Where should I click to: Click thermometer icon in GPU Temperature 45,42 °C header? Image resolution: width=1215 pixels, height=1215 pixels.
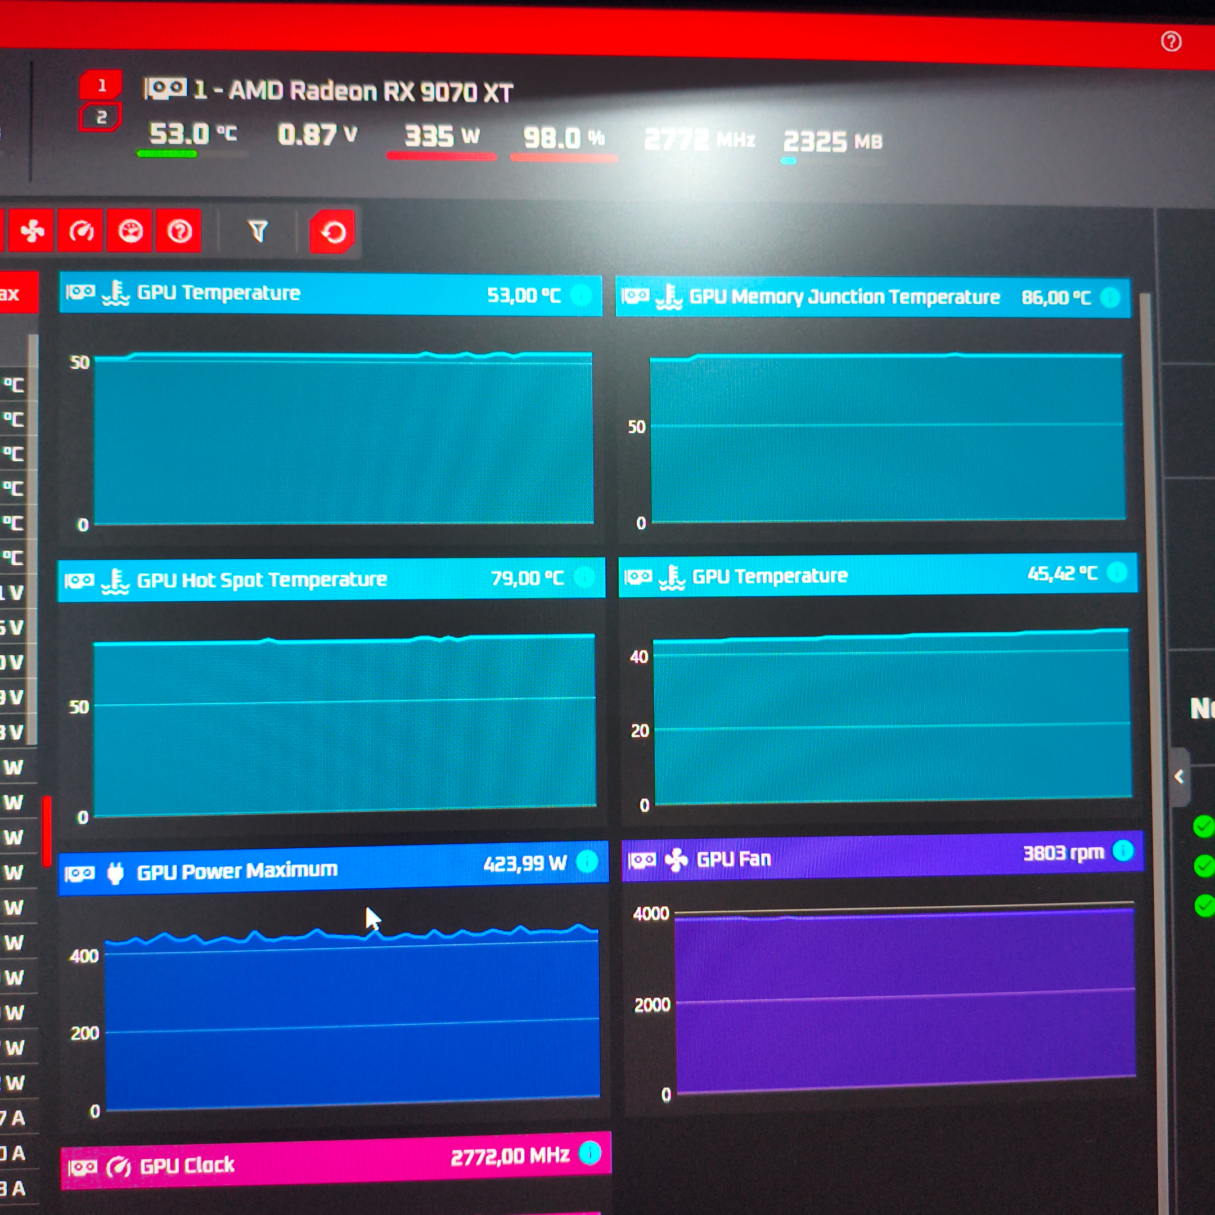pyautogui.click(x=672, y=577)
